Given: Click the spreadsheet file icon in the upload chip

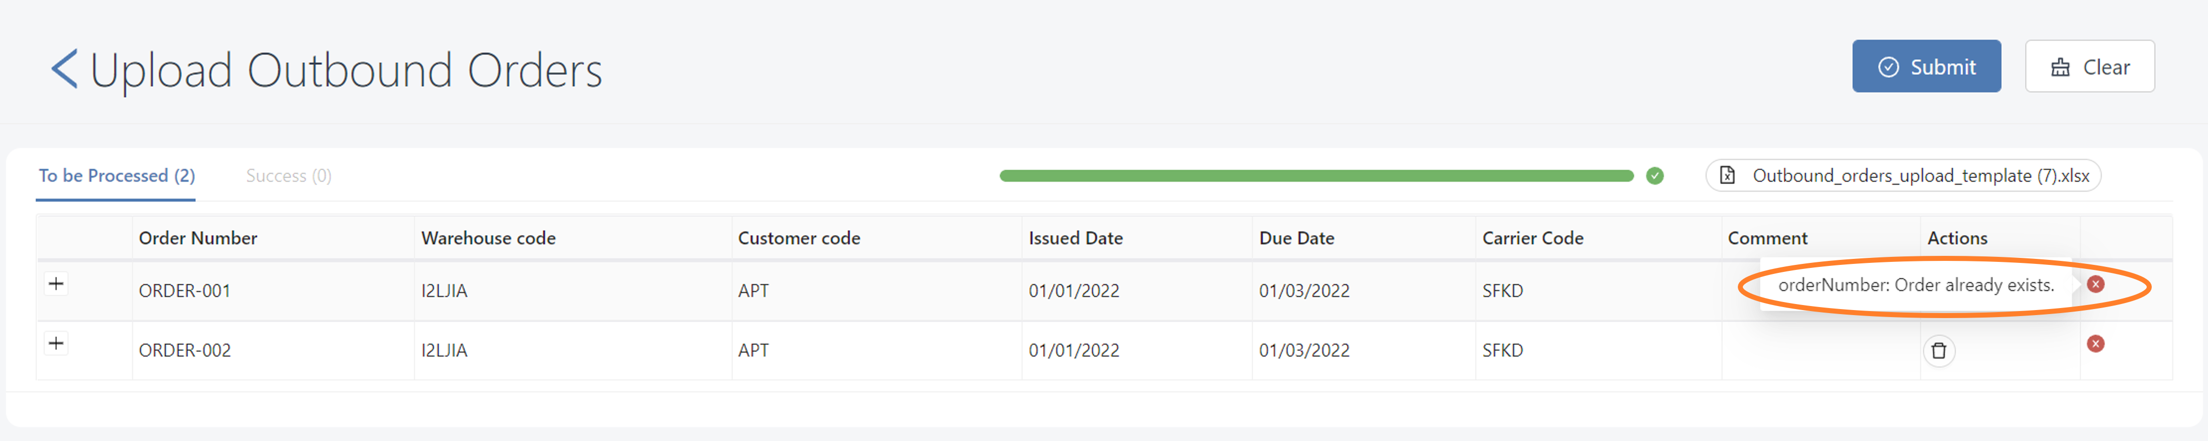Looking at the screenshot, I should (1727, 176).
